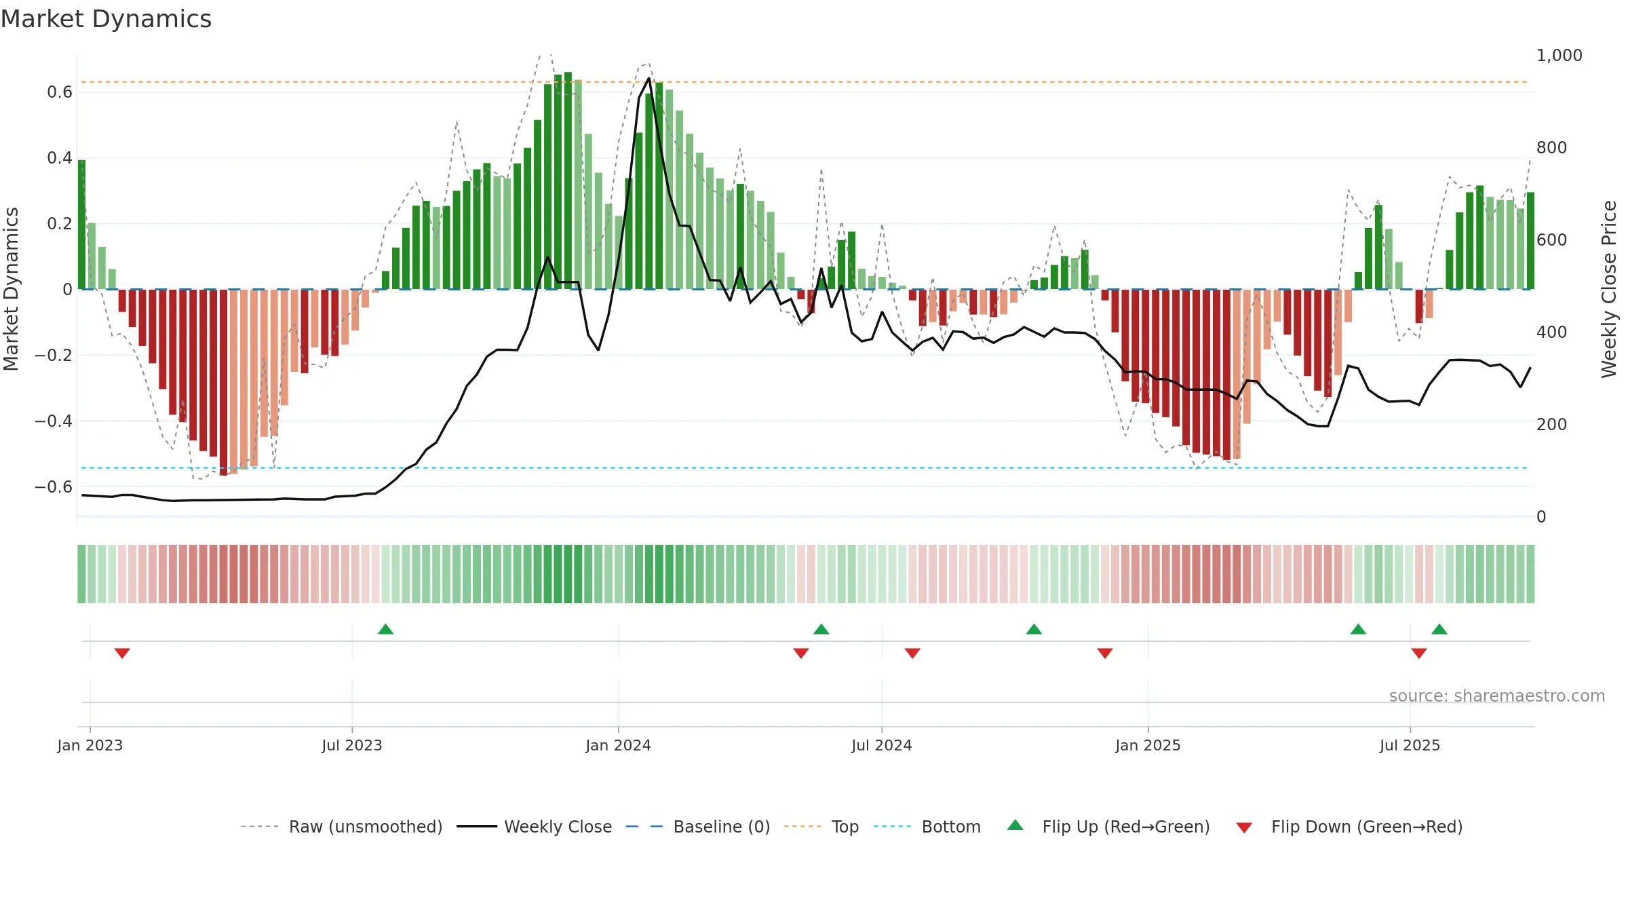Screen dimensions: 1628x916
Task: Hide the Baseline (0) series via legend
Action: click(698, 826)
